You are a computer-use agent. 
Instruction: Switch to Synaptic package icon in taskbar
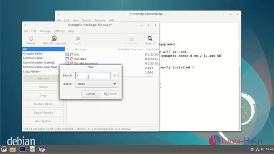(x=42, y=149)
